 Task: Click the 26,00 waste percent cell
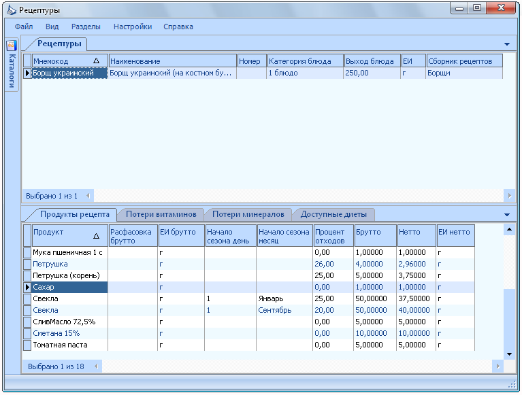coord(333,264)
